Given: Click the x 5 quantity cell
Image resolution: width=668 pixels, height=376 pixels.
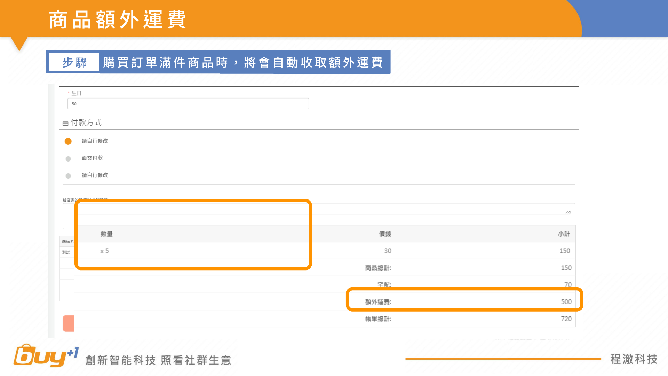Looking at the screenshot, I should [x=104, y=251].
